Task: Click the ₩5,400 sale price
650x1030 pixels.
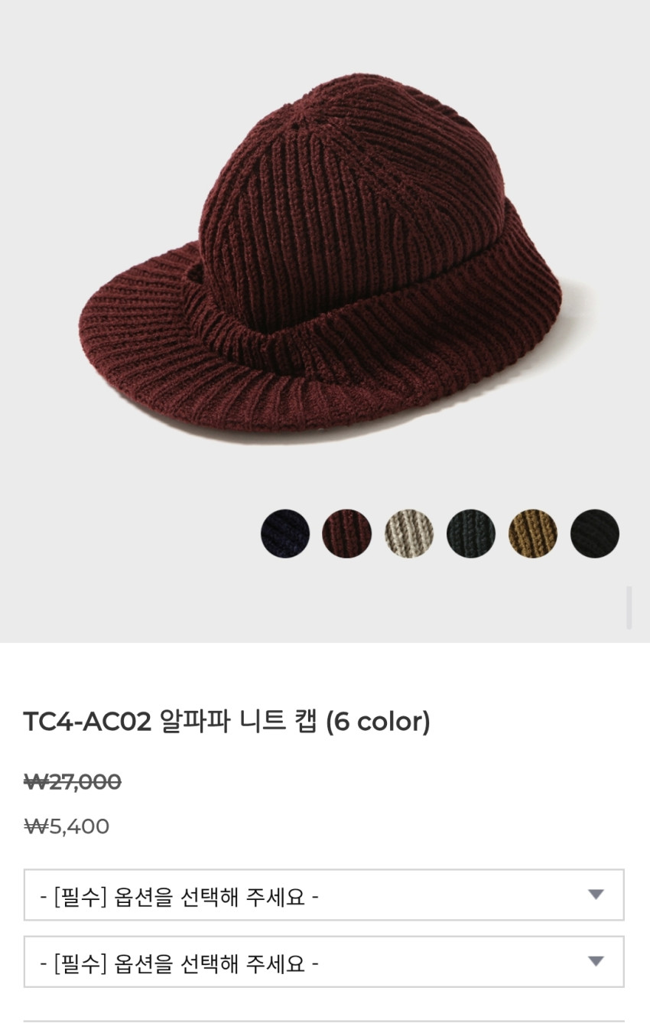Action: click(x=67, y=826)
